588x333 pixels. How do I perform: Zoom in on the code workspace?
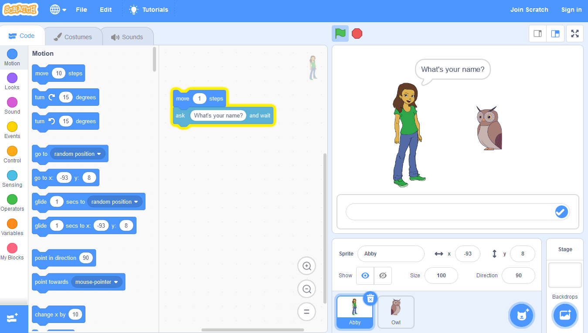pos(306,266)
